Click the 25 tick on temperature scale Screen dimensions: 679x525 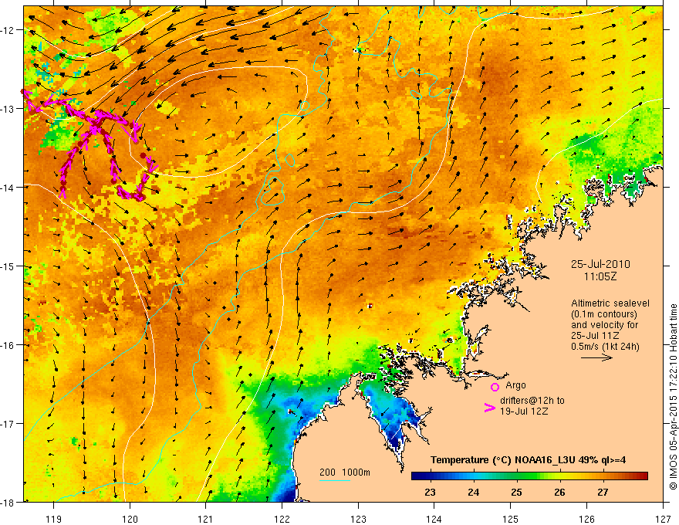tap(516, 492)
